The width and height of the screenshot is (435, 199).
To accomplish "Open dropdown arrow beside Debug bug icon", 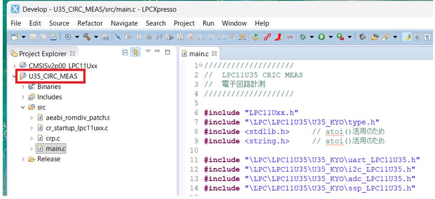I will click(311, 37).
